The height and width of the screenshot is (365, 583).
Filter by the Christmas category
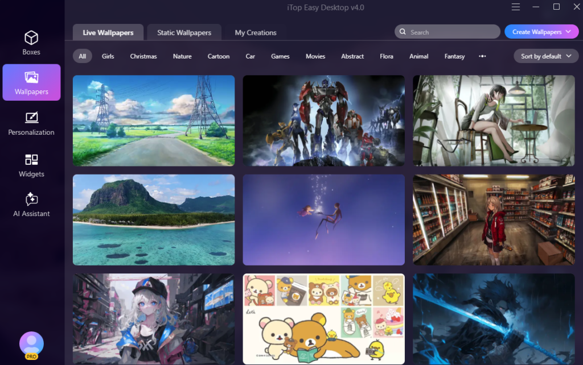coord(143,56)
